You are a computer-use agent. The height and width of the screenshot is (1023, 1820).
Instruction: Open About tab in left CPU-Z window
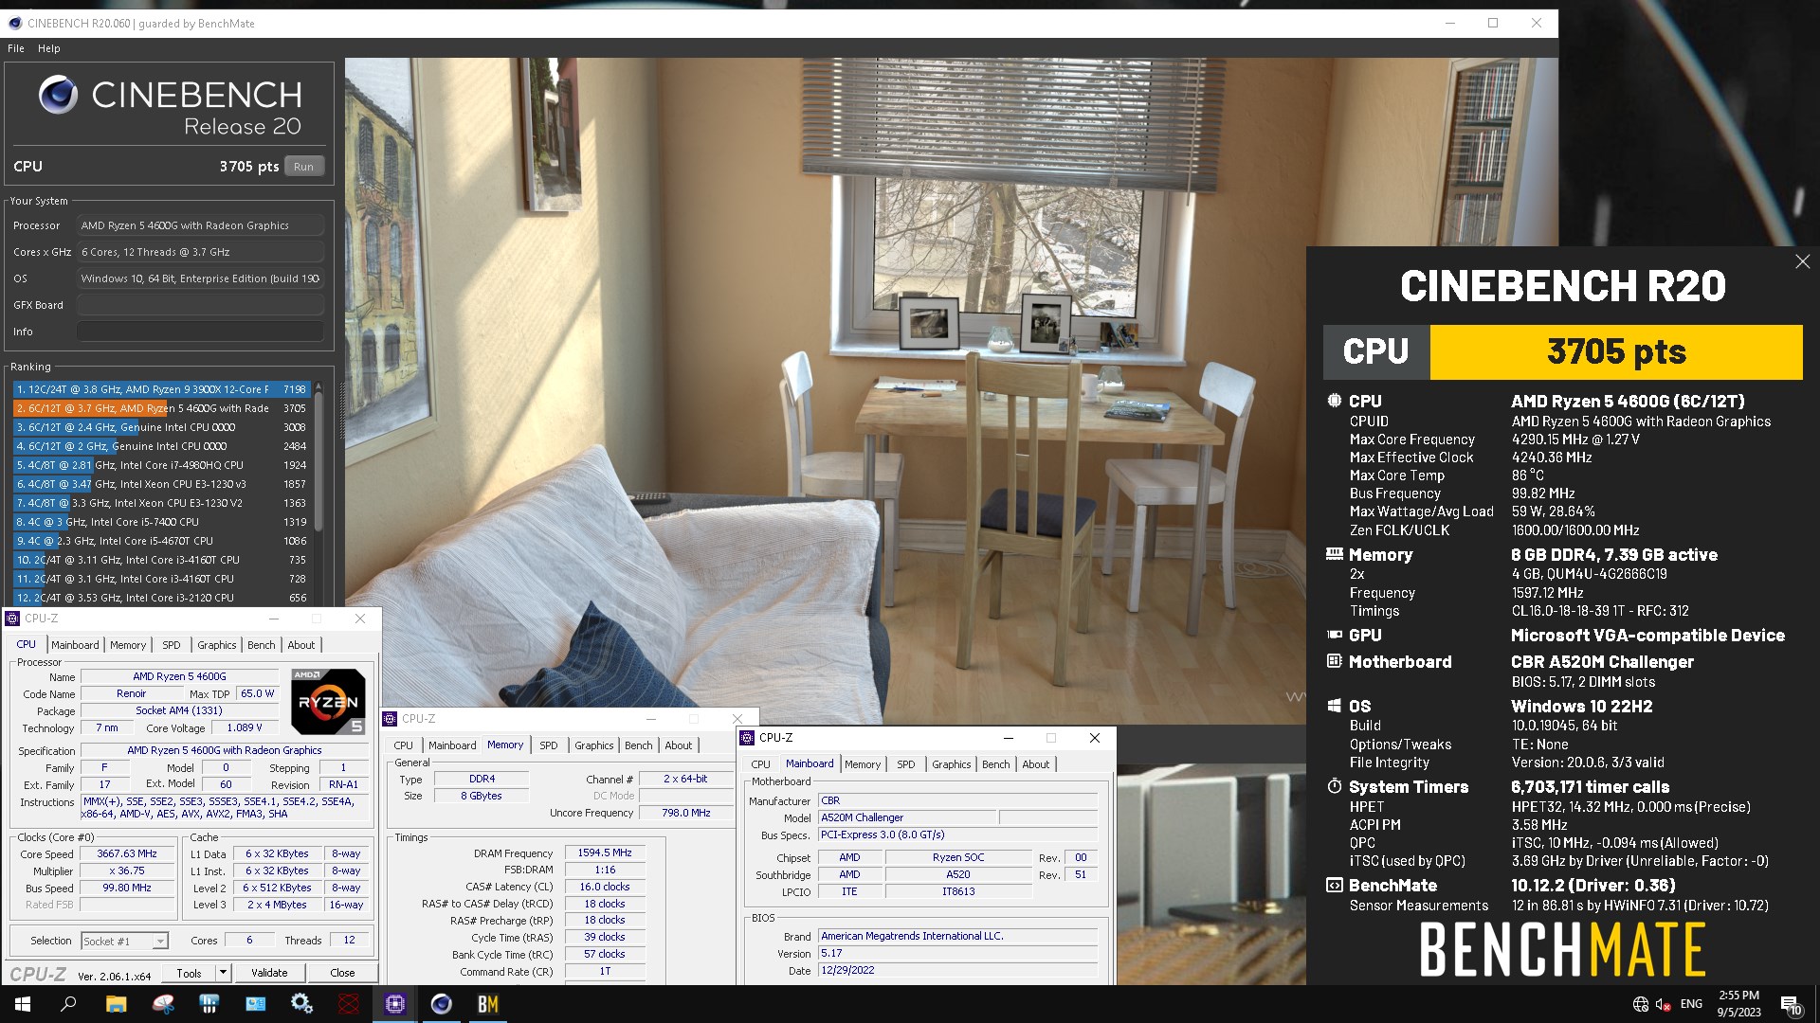coord(301,645)
